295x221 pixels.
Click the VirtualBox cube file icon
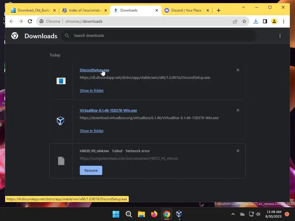point(60,121)
